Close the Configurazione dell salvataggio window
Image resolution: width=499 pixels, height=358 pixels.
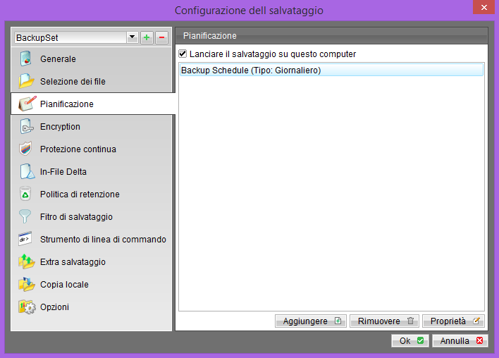483,7
